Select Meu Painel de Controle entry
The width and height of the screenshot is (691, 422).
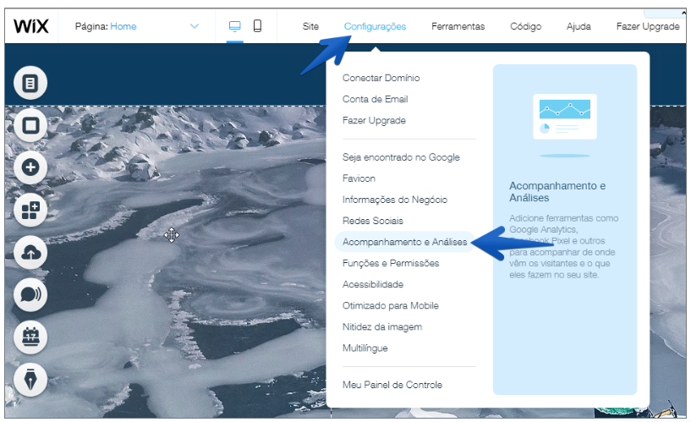point(392,385)
